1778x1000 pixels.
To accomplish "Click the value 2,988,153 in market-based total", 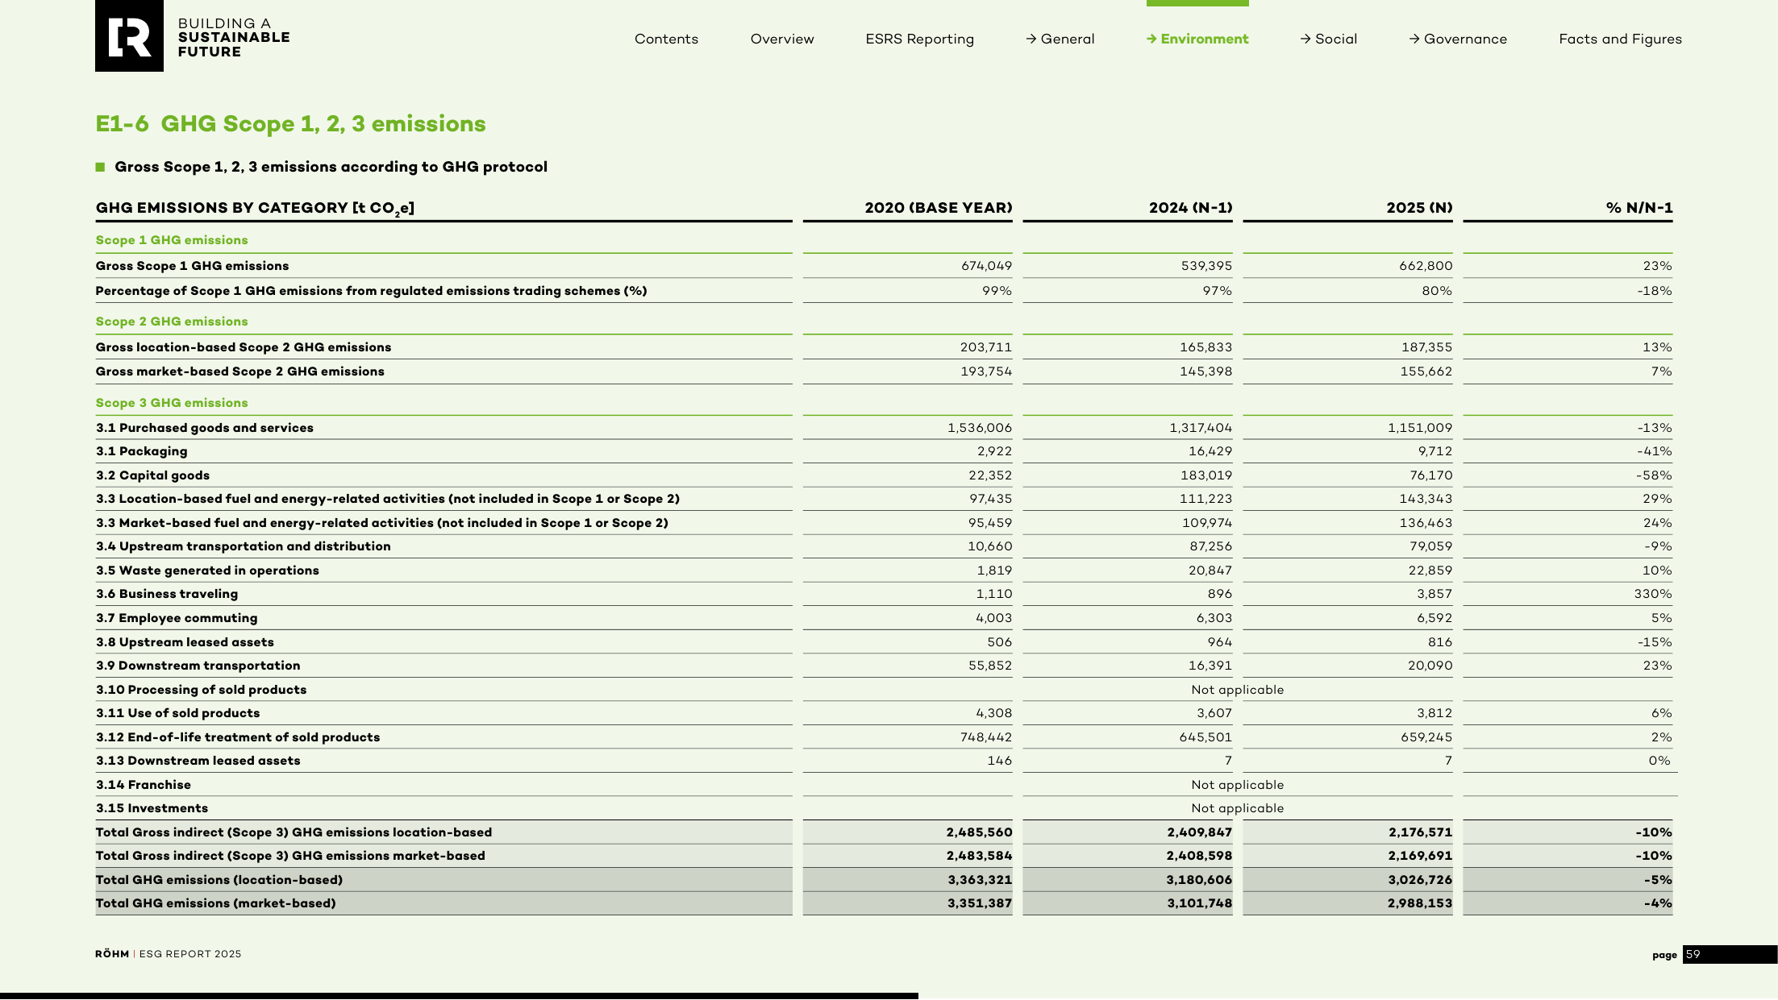I will (x=1420, y=903).
